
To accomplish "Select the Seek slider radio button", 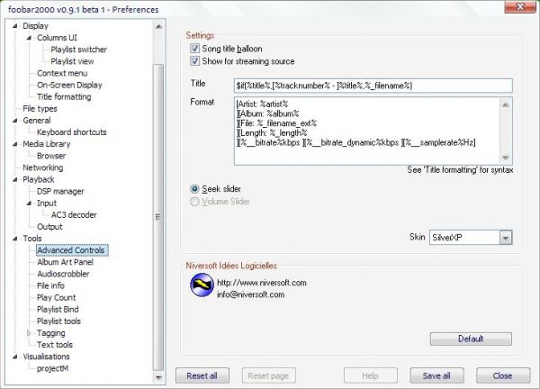I will 194,188.
